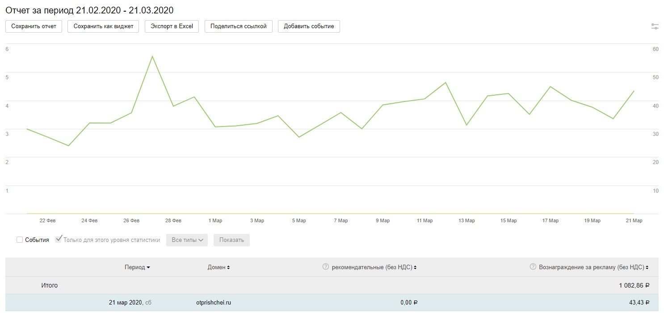The height and width of the screenshot is (313, 664).
Task: Click the Сохранить отчет button
Action: [34, 26]
